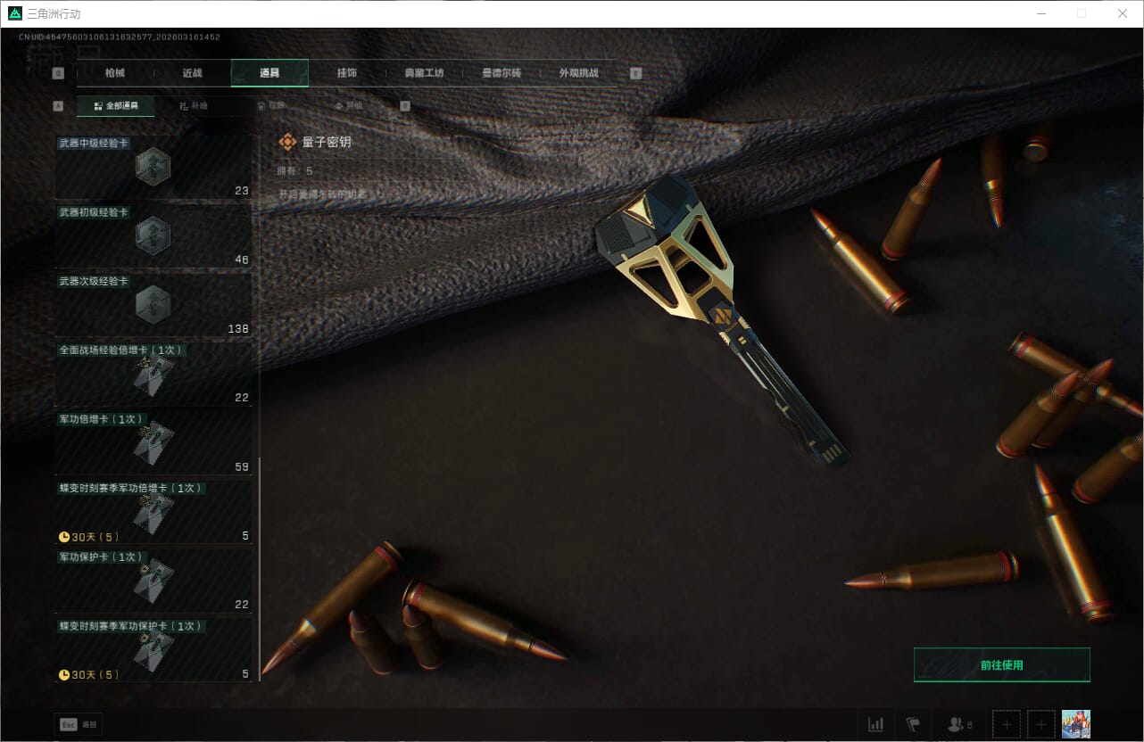Click the 前往使用 button
Image resolution: width=1144 pixels, height=742 pixels.
[1001, 664]
